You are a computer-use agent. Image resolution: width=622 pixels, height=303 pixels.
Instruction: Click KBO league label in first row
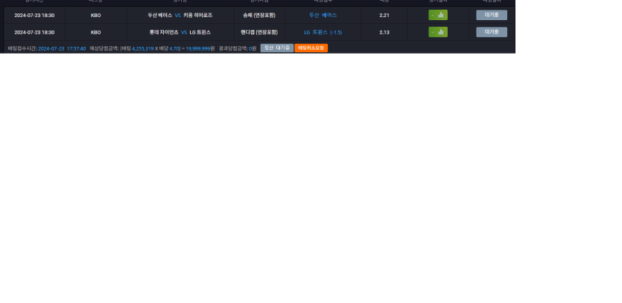point(95,15)
